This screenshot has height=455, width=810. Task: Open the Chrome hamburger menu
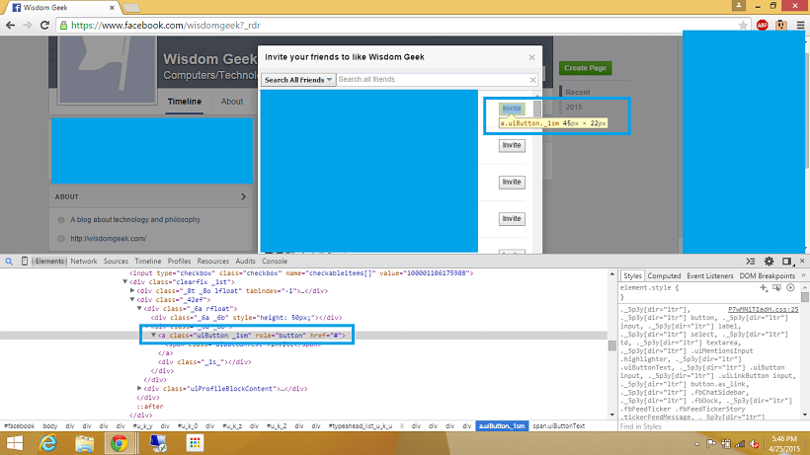point(800,26)
